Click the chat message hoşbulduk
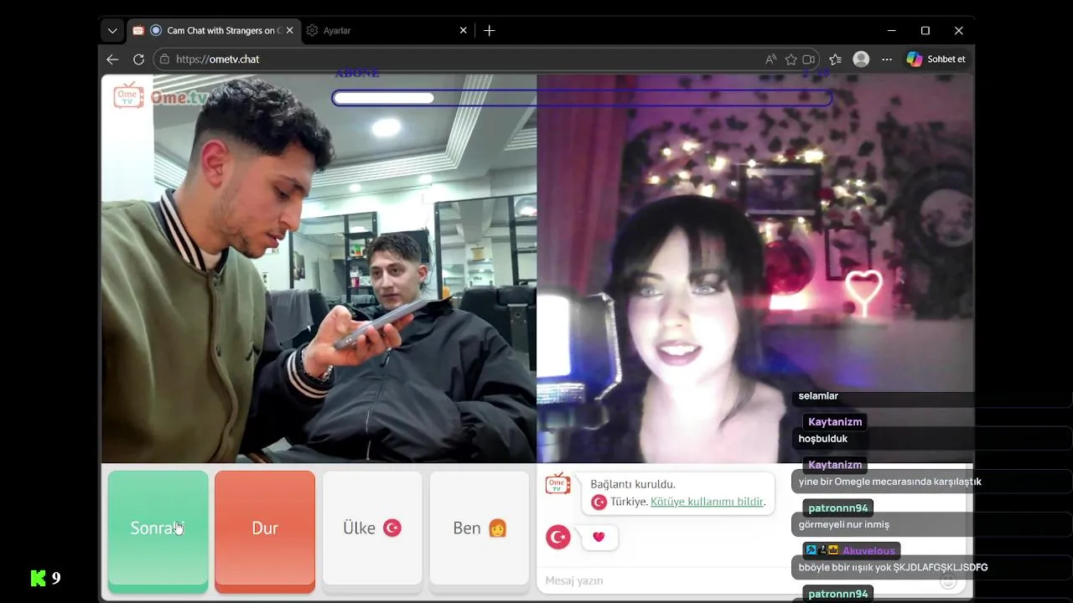 pos(823,439)
